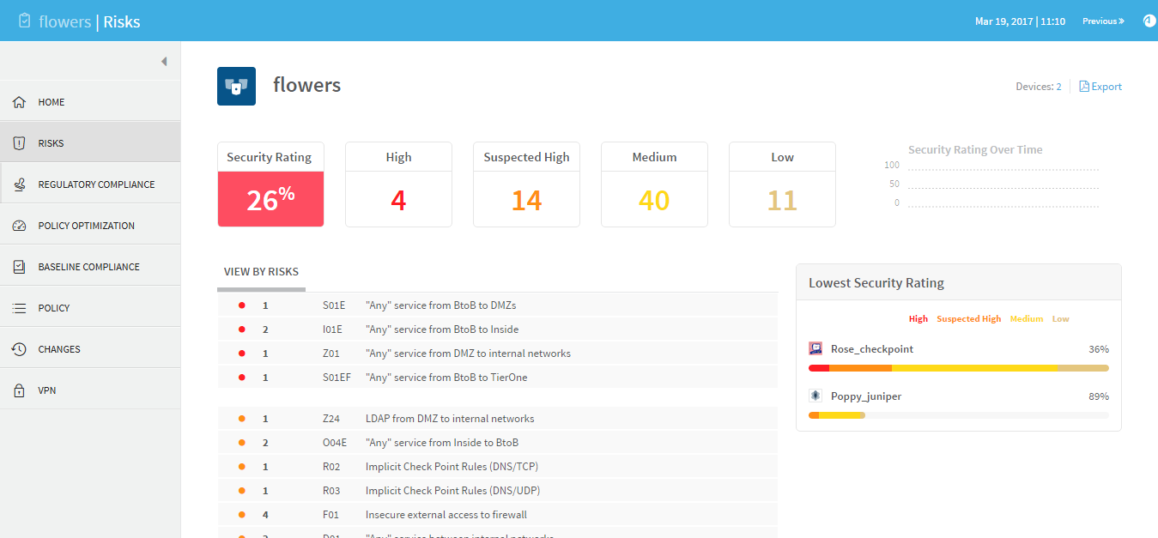The image size is (1158, 538).
Task: Click the Suspected High count card
Action: pos(526,184)
